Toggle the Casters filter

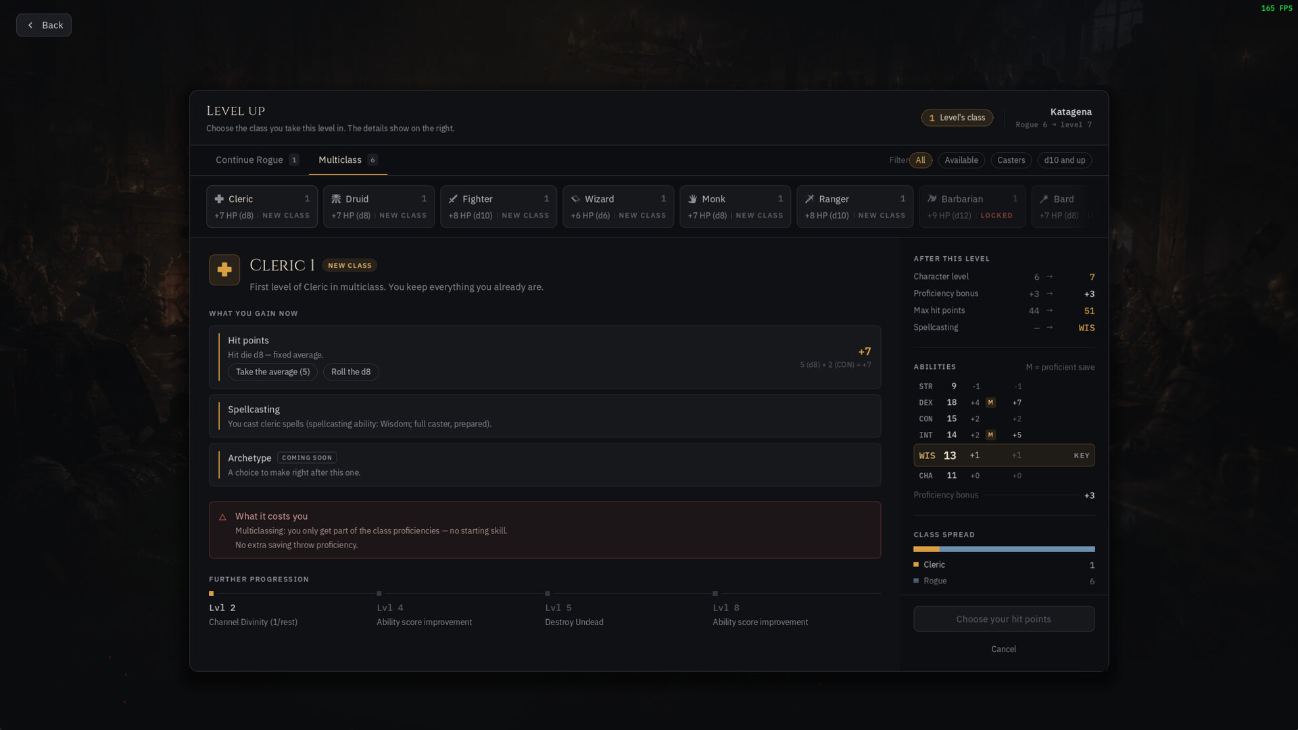tap(1011, 160)
